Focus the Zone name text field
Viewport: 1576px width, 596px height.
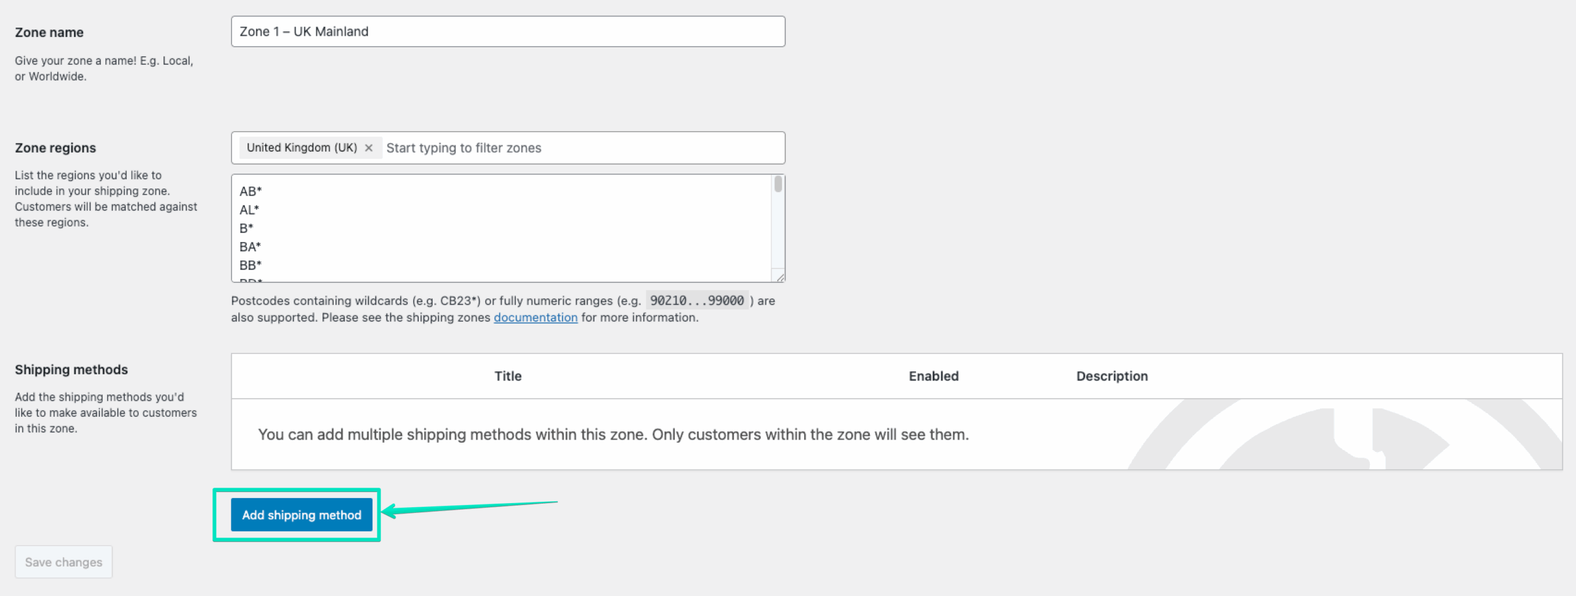pos(507,31)
